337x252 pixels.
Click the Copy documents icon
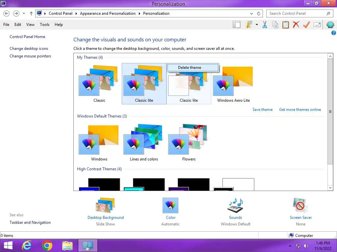point(275,25)
